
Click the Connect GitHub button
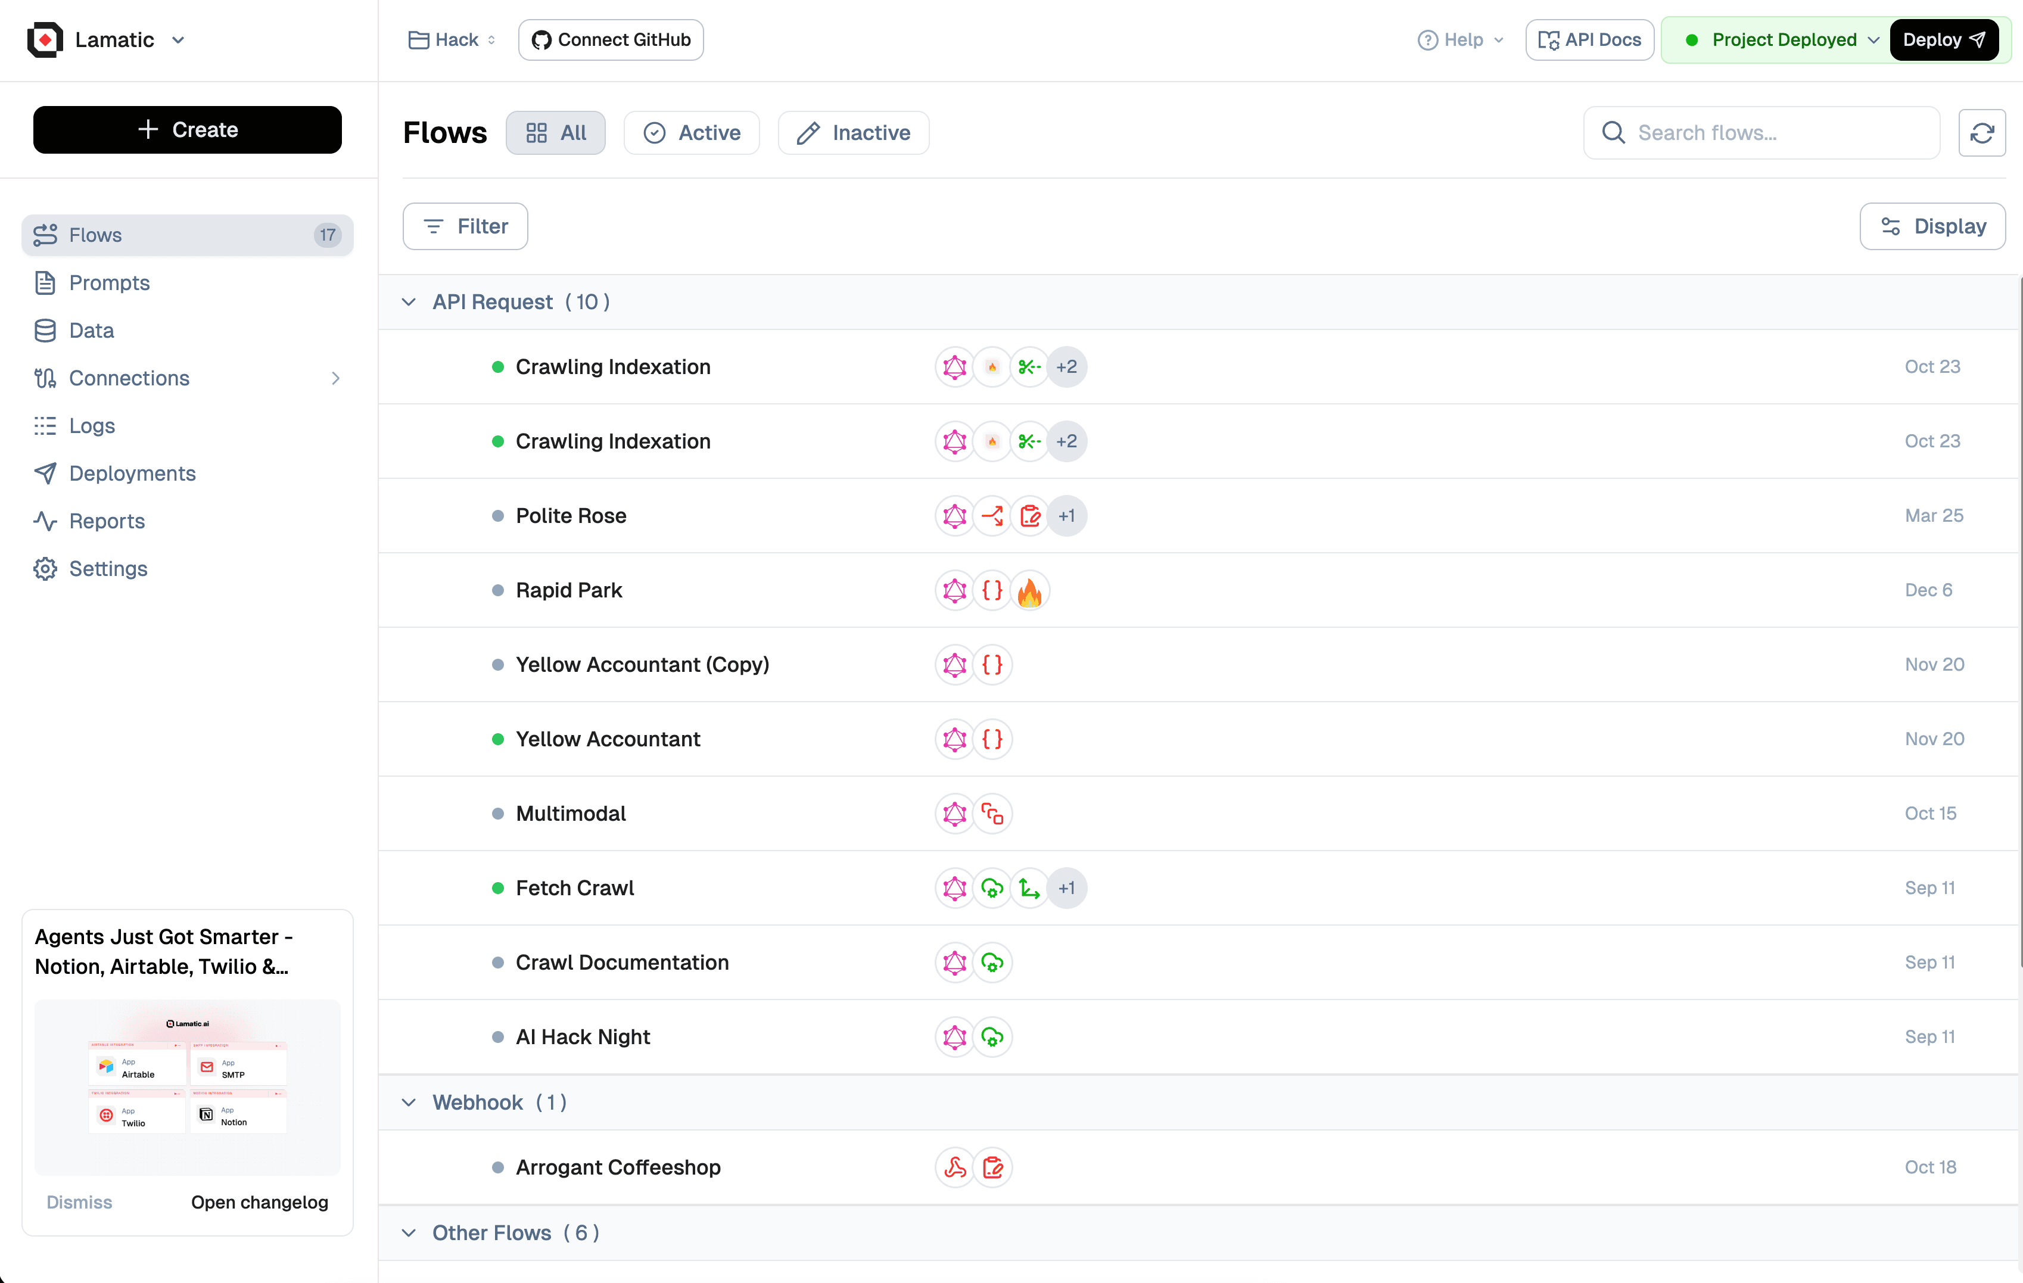click(x=611, y=39)
